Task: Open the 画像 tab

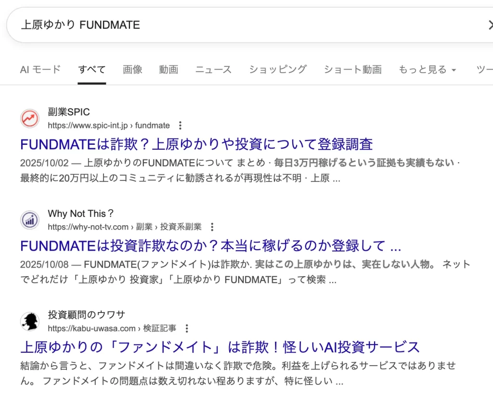Action: (132, 69)
